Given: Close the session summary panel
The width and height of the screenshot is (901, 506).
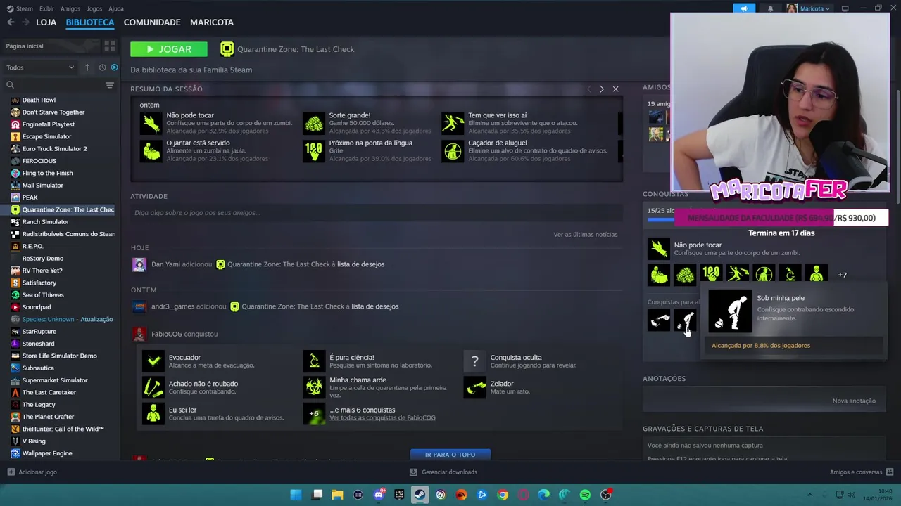Looking at the screenshot, I should (x=615, y=89).
